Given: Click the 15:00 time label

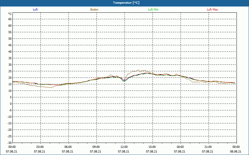Looking at the screenshot, I should click(152, 147).
